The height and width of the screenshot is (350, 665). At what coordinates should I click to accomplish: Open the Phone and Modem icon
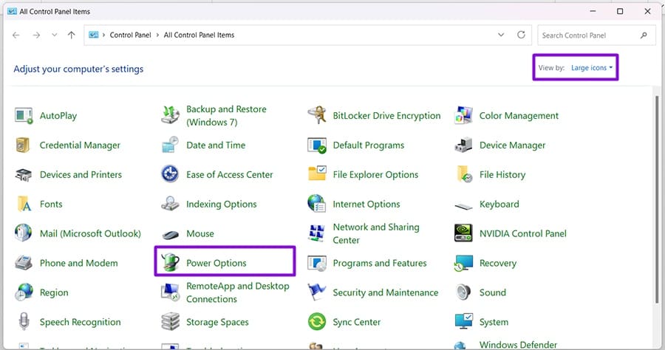pyautogui.click(x=24, y=263)
